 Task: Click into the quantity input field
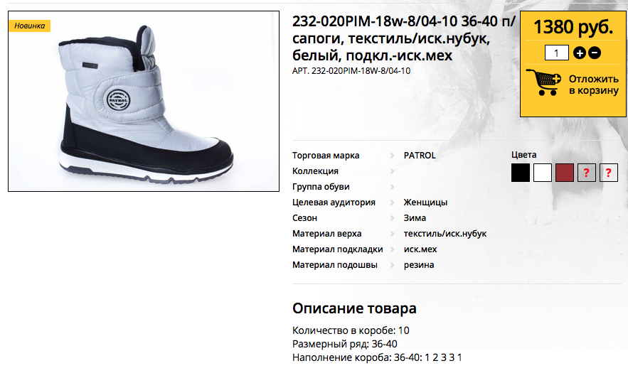point(556,53)
